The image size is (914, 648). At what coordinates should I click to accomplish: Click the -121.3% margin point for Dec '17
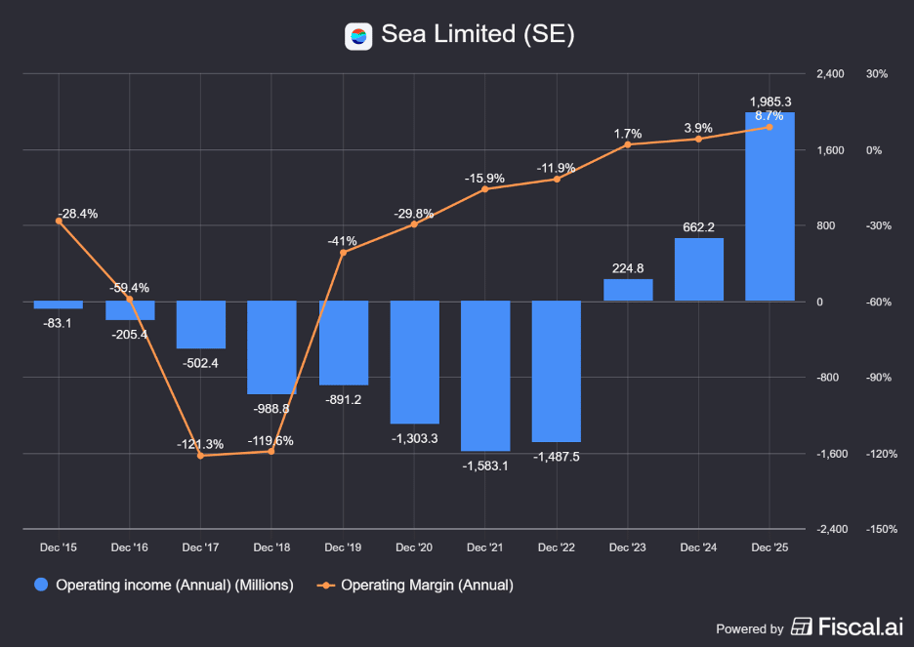(200, 456)
